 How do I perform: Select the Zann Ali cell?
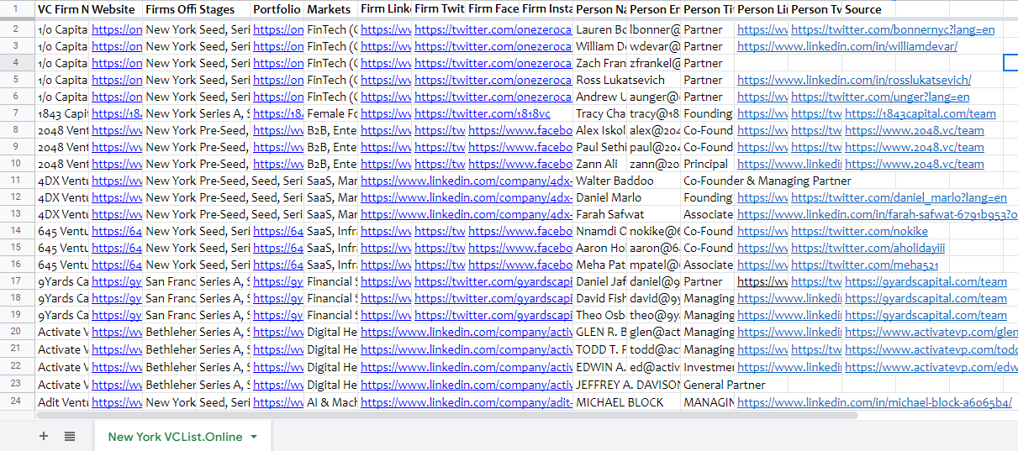600,164
